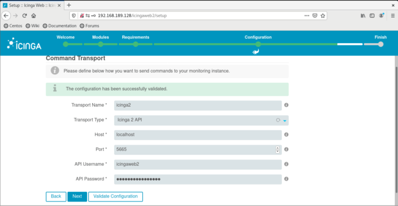Image resolution: width=398 pixels, height=206 pixels.
Task: Reload the page
Action: pyautogui.click(x=24, y=16)
